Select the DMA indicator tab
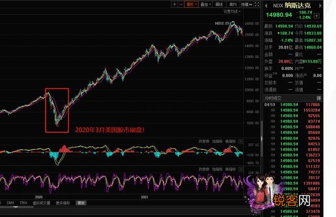The image size is (336, 217). [10, 203]
